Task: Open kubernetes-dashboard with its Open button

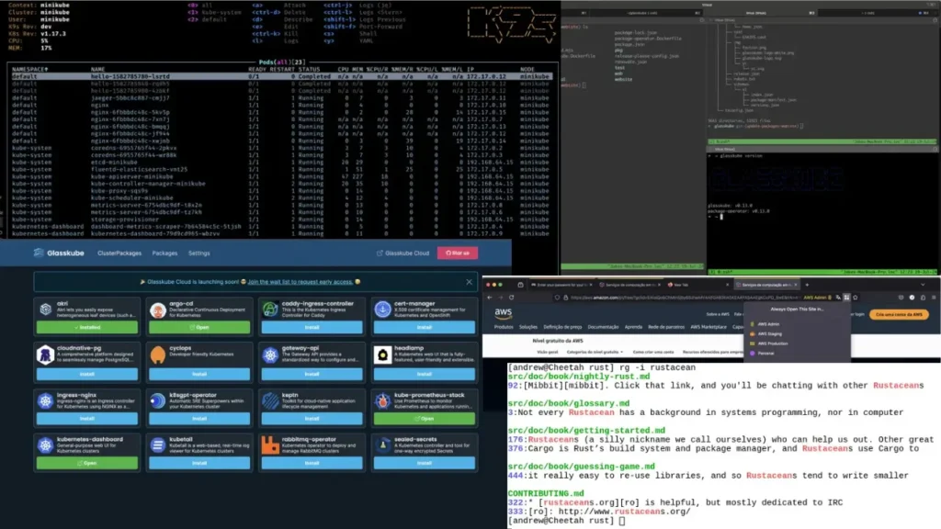Action: (87, 463)
